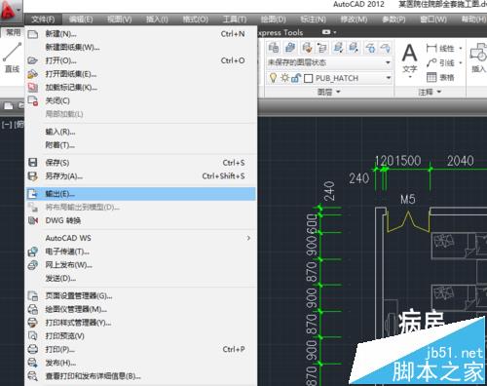Open the 视图(V) menu
Screen dimensions: 487x386
pos(120,19)
